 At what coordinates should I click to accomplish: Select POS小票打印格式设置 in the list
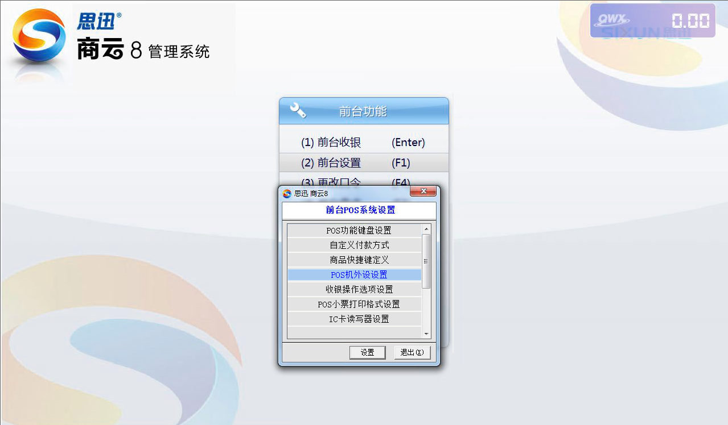tap(354, 305)
